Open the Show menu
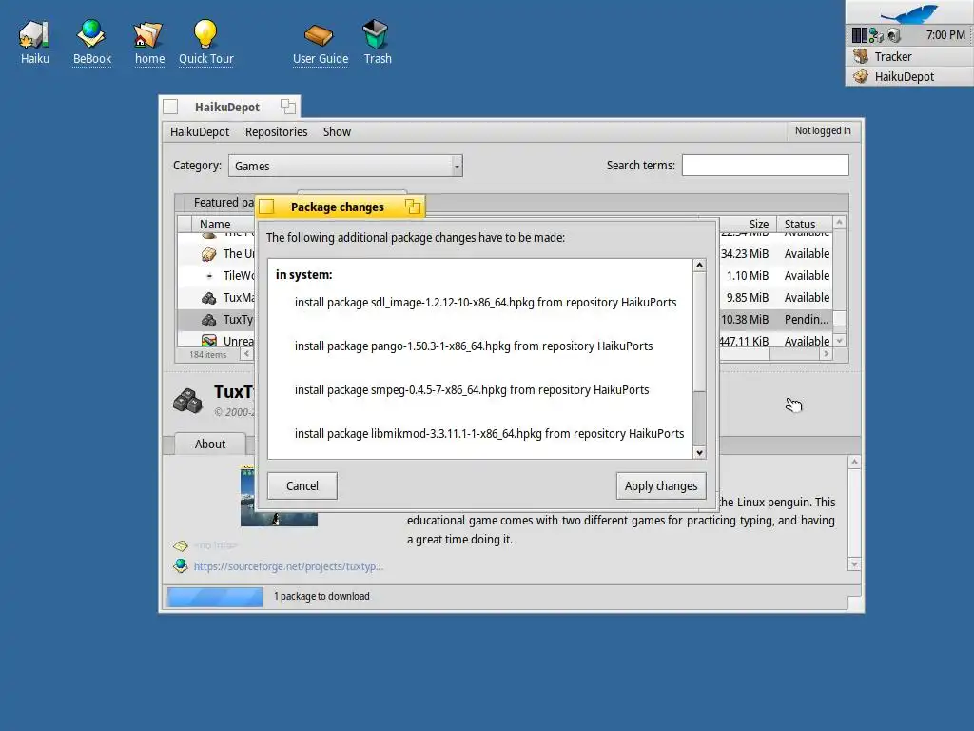The image size is (974, 731). (x=337, y=131)
